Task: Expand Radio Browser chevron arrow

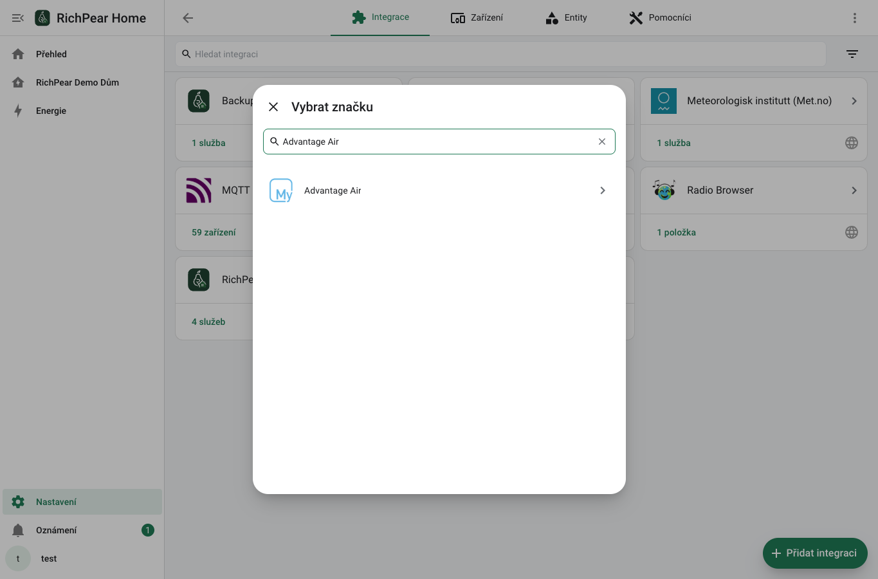Action: click(854, 190)
